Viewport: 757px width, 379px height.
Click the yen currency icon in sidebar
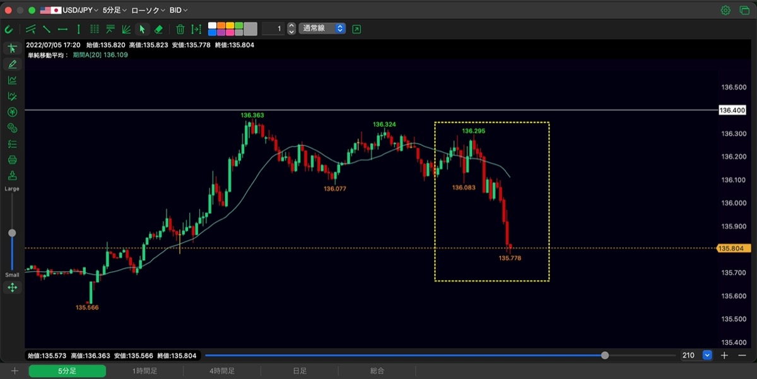pos(12,112)
